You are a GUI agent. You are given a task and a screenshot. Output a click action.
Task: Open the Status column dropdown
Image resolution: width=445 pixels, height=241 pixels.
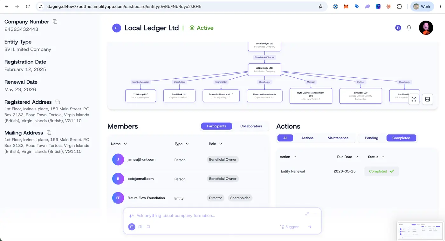[376, 157]
